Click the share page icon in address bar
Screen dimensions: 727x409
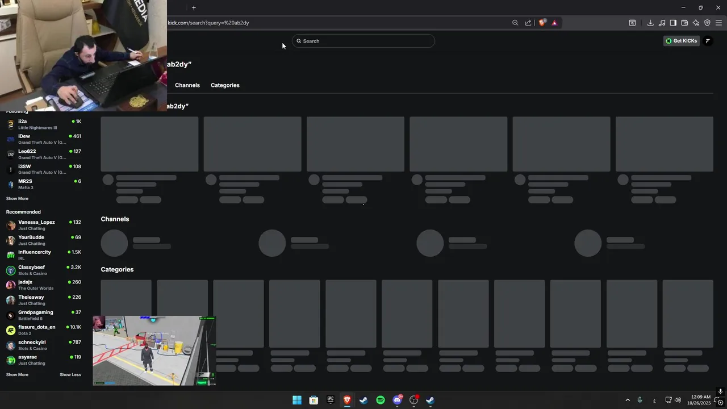pyautogui.click(x=528, y=23)
